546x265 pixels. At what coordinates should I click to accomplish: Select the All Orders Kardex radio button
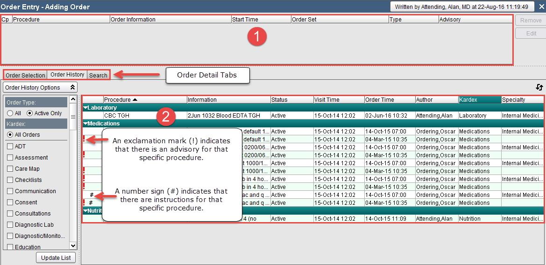click(x=10, y=134)
